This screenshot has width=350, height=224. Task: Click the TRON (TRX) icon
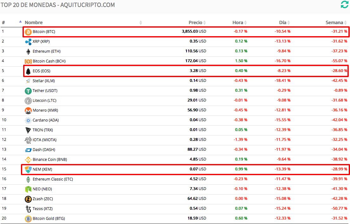28,130
